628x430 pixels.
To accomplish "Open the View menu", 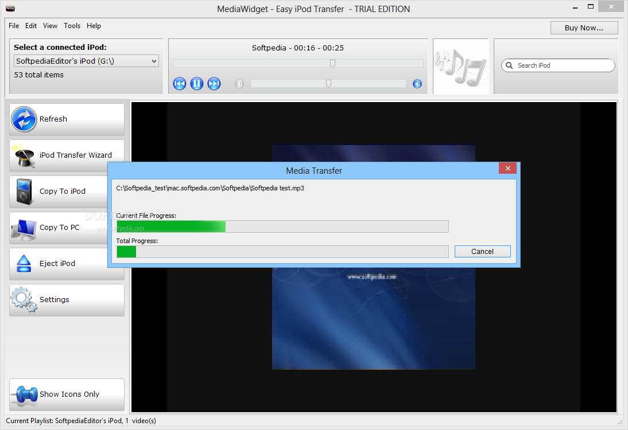I will [x=50, y=26].
